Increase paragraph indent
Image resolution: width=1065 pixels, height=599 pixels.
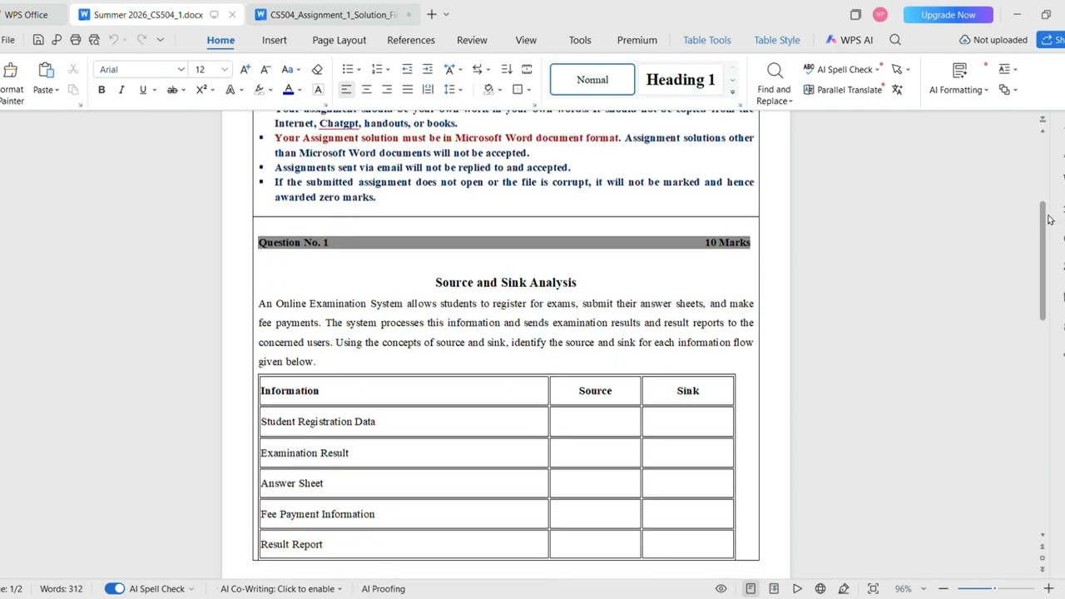427,69
